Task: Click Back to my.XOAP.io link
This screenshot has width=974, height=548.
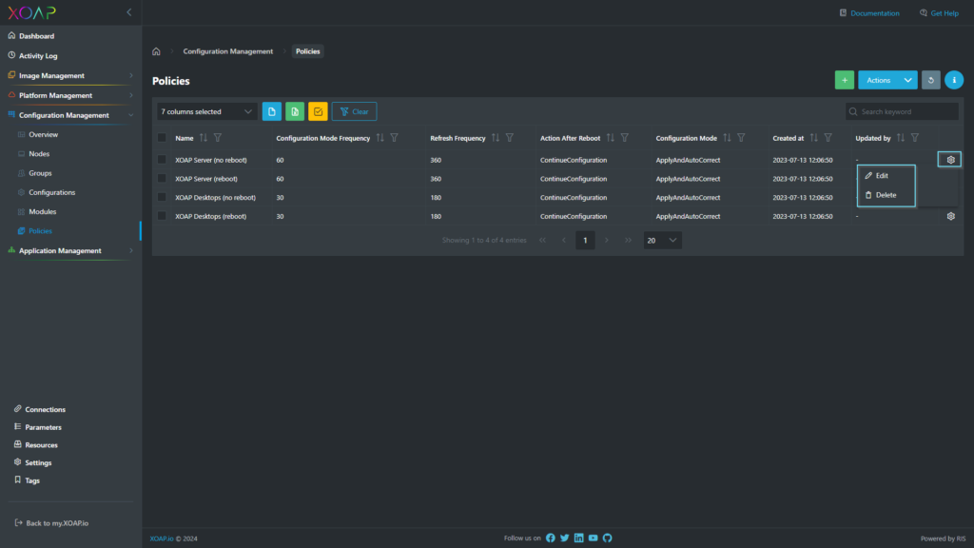Action: (x=51, y=523)
